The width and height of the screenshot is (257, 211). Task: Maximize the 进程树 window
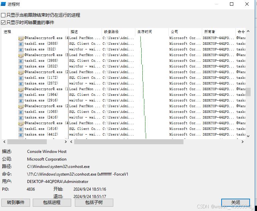click(x=232, y=4)
